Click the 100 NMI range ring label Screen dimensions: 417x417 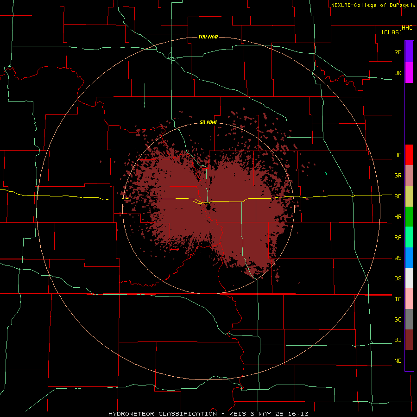(208, 37)
